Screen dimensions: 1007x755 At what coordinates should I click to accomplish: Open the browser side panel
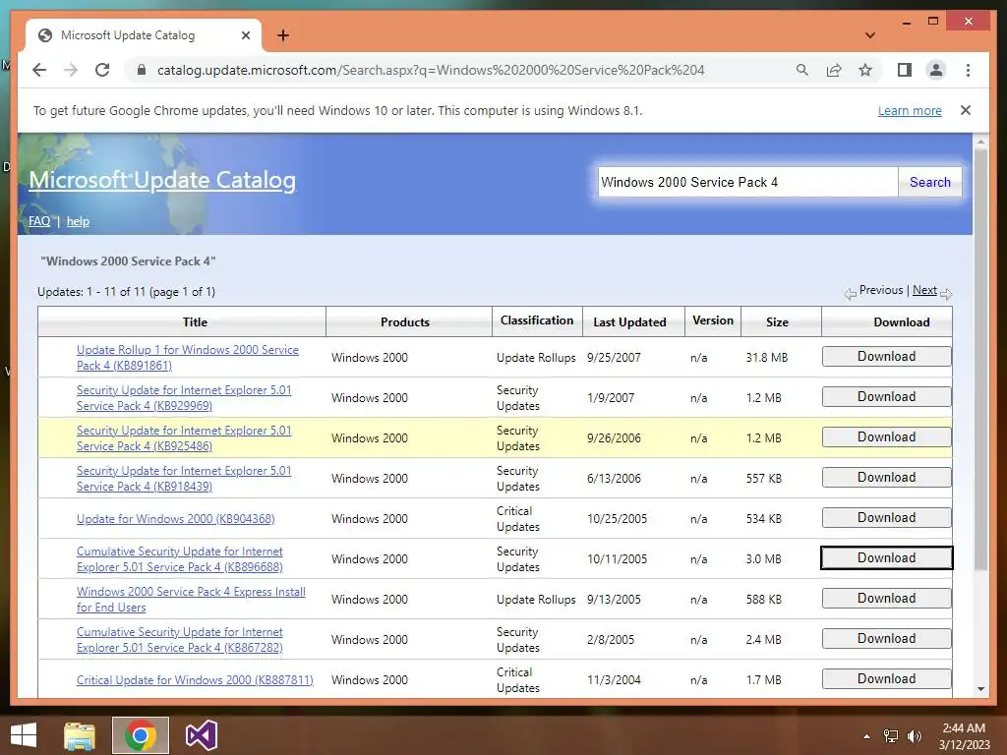pos(905,70)
